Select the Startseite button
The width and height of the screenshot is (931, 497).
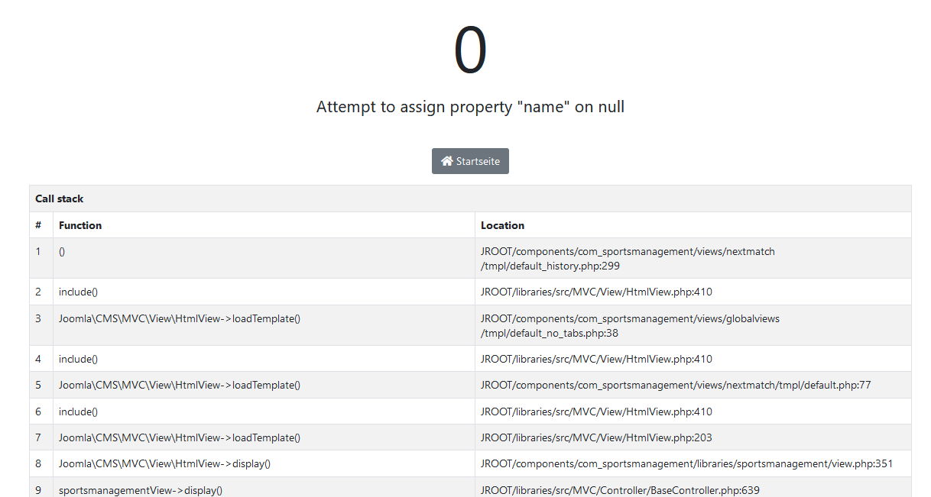[x=470, y=161]
